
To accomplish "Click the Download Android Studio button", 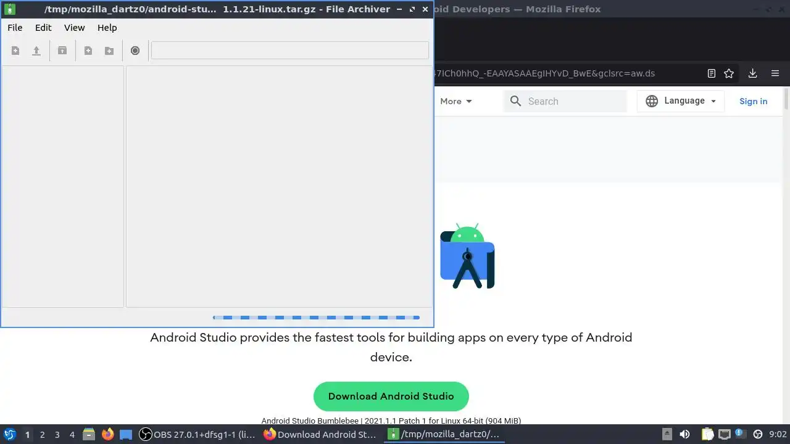I will coord(391,397).
